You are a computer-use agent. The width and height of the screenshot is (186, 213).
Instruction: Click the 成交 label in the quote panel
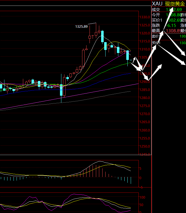[x=156, y=10]
